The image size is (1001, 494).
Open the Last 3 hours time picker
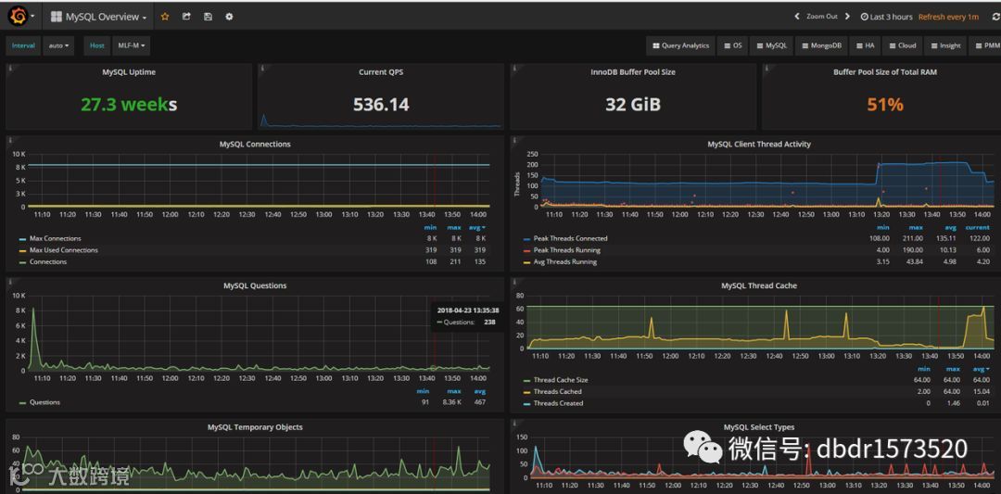click(887, 17)
